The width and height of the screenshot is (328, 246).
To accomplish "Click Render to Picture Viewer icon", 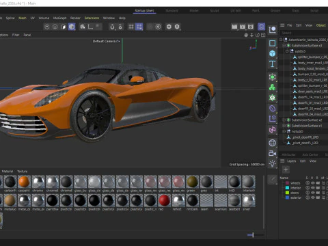I will tap(243, 27).
